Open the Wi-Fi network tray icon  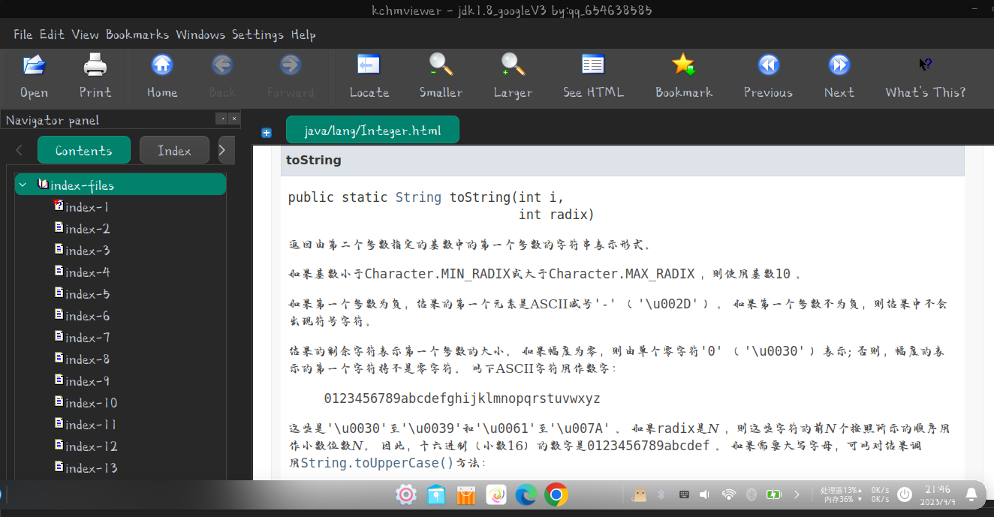tap(728, 494)
